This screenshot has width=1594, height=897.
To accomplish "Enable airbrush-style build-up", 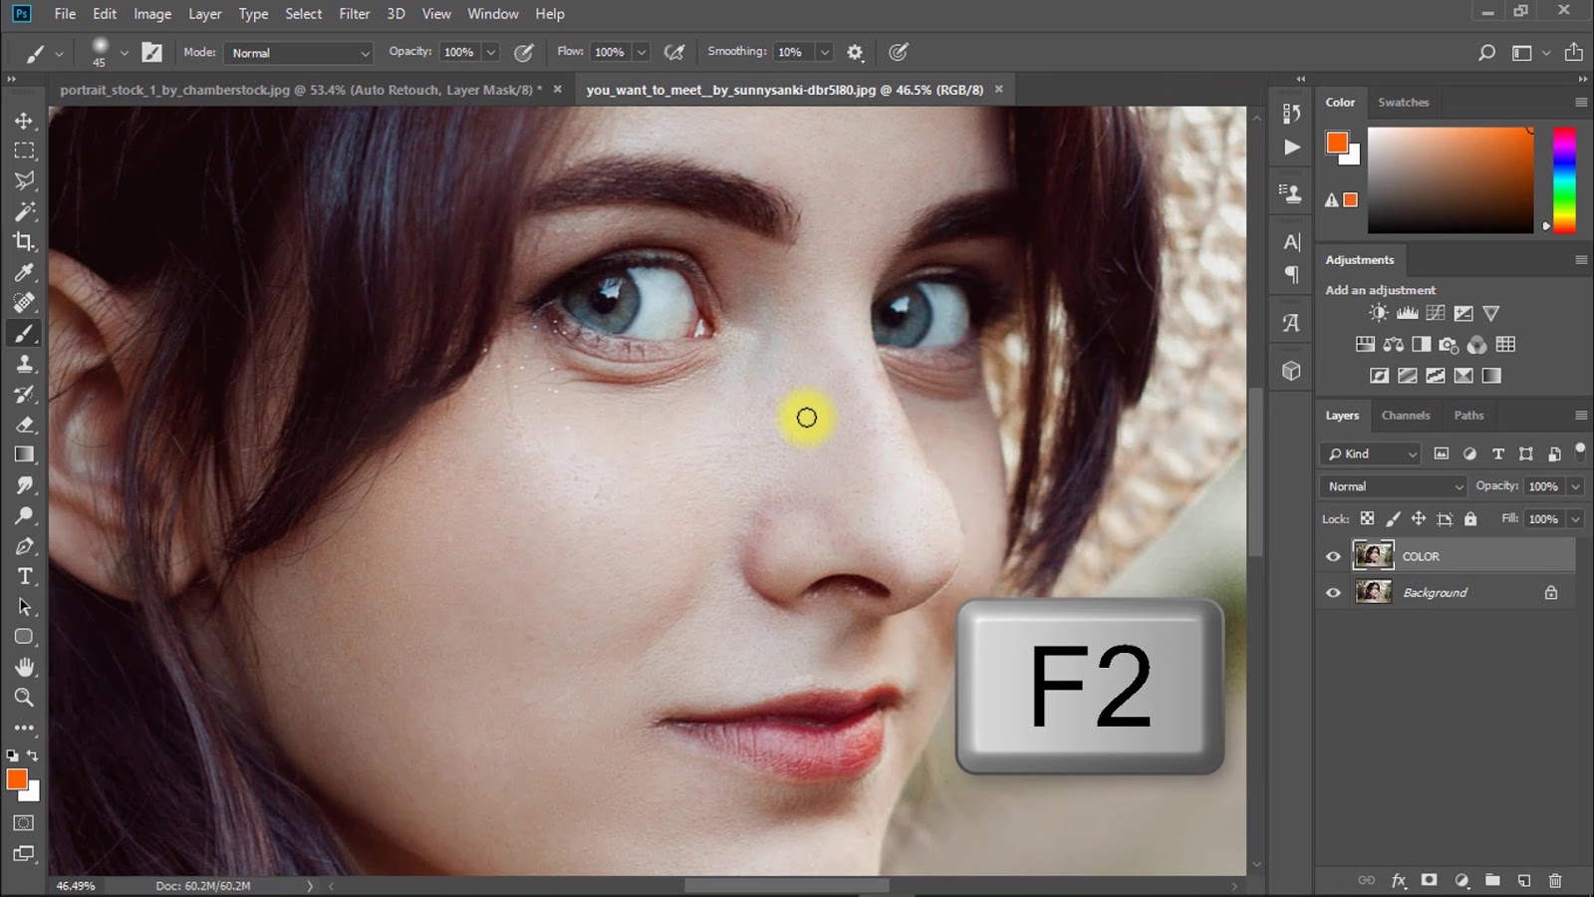I will click(674, 52).
